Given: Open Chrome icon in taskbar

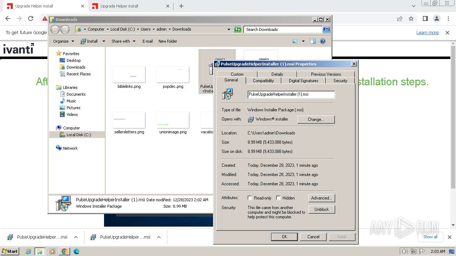Looking at the screenshot, I should pos(64,251).
